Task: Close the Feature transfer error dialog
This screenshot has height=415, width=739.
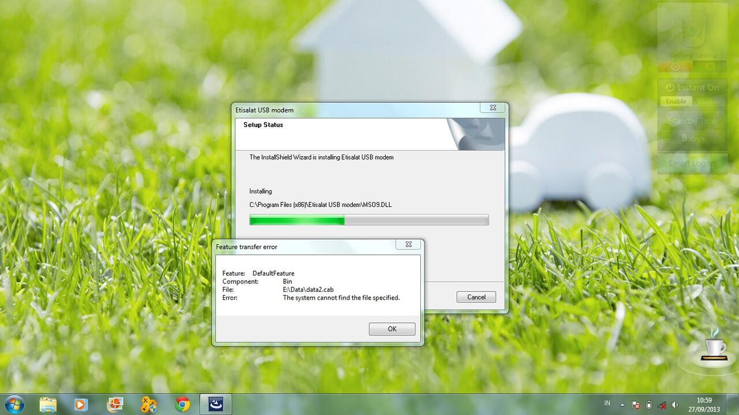Action: click(x=408, y=244)
